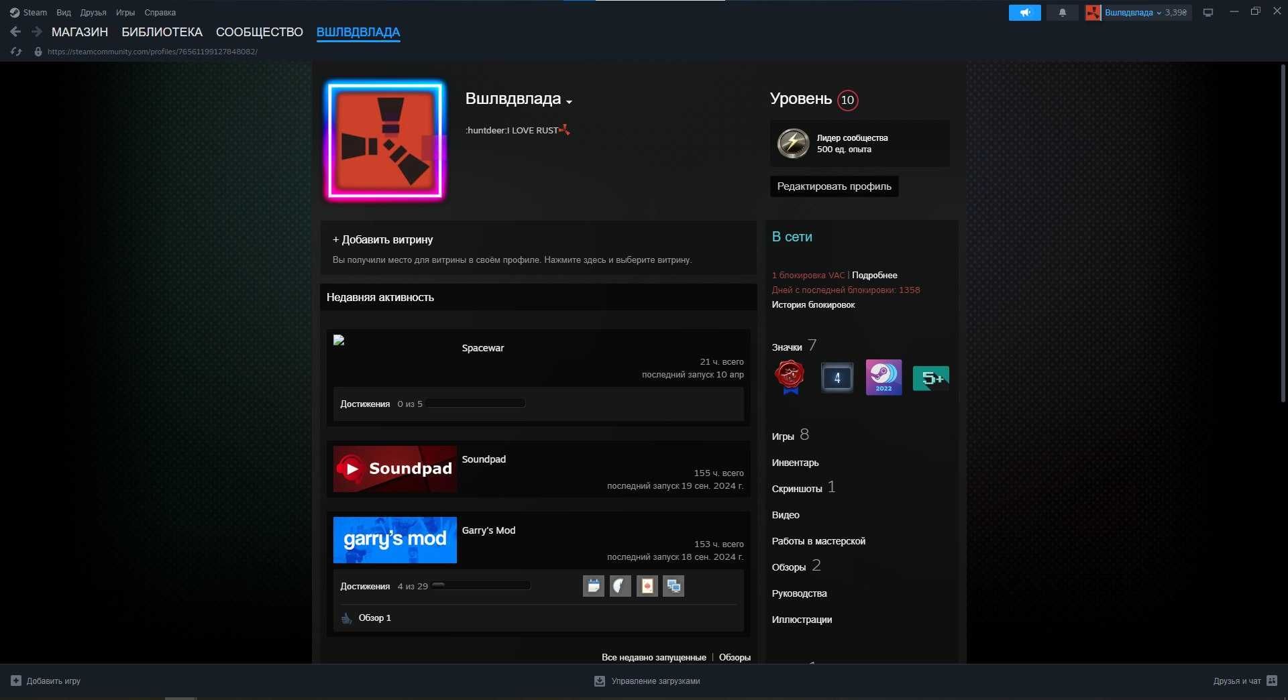This screenshot has height=700, width=1288.
Task: Click Добавить витрину showcase area
Action: pyautogui.click(x=539, y=248)
